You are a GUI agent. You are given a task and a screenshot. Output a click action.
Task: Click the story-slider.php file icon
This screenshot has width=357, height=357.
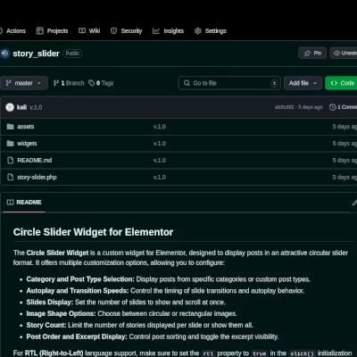(x=11, y=178)
